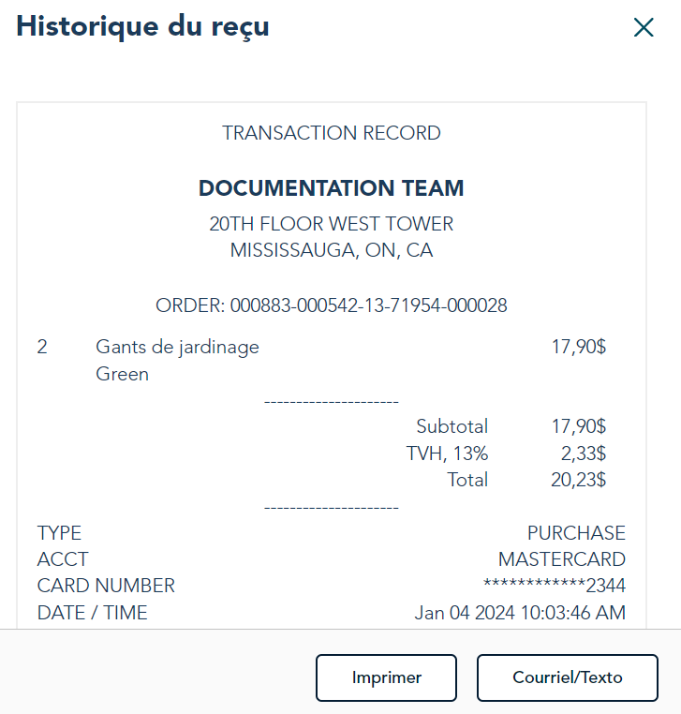Select the tax amount 2,33$
Image resolution: width=681 pixels, height=714 pixels.
point(584,454)
